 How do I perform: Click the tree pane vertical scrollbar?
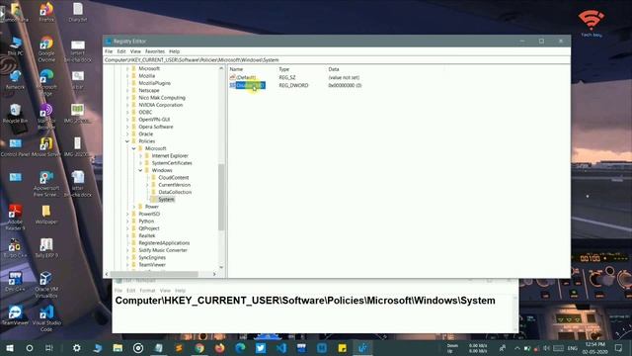221,198
